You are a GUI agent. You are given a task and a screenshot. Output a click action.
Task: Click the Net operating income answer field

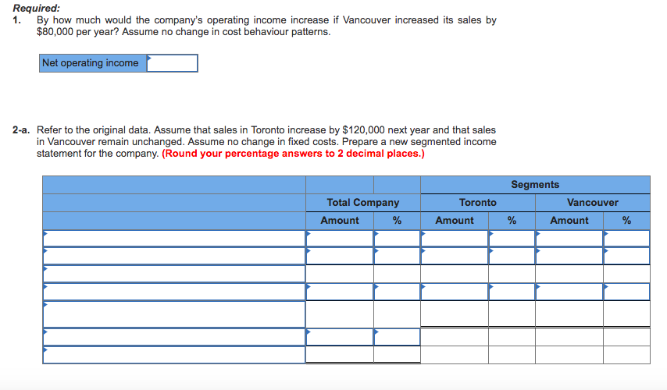point(172,63)
